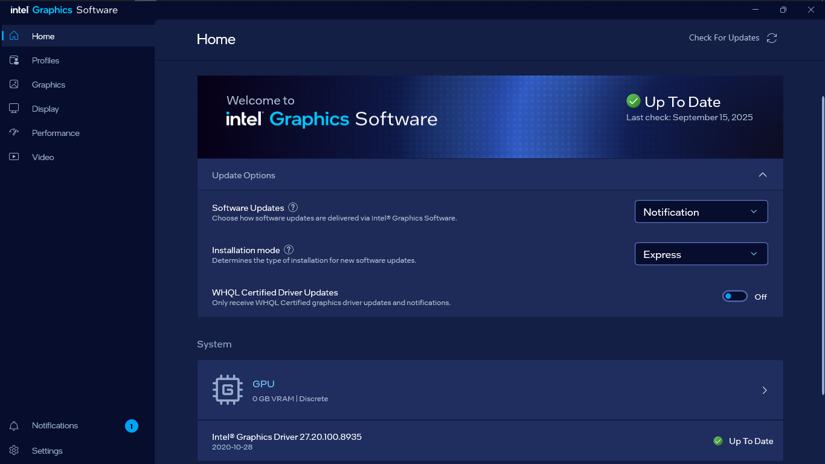Enable WHQL Certified Driver Updates toggle
825x464 pixels.
coord(734,297)
